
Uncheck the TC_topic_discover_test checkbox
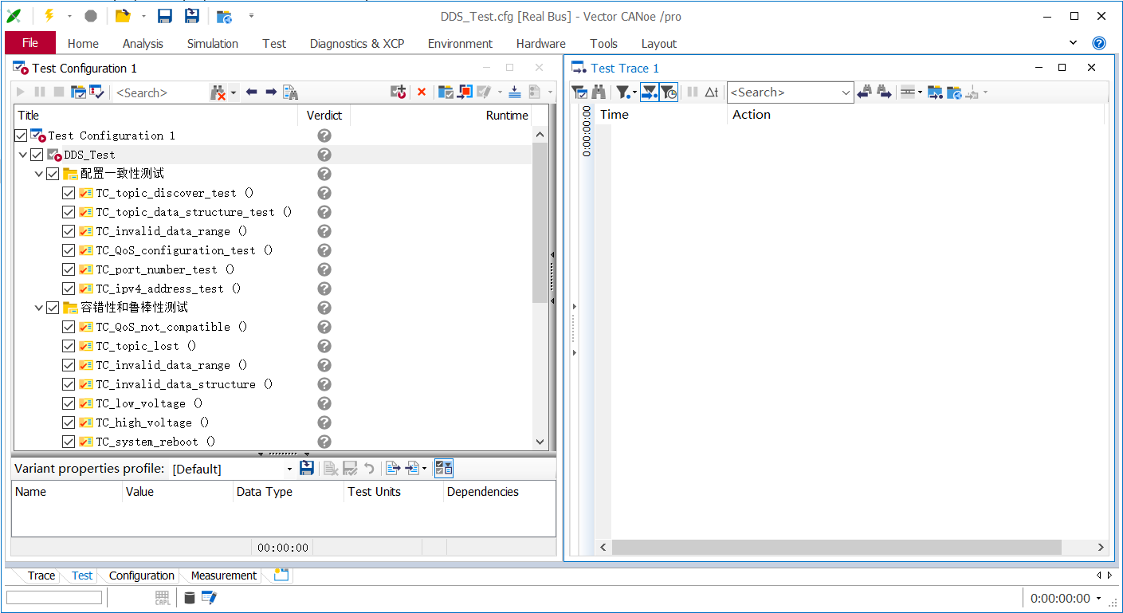(x=69, y=193)
